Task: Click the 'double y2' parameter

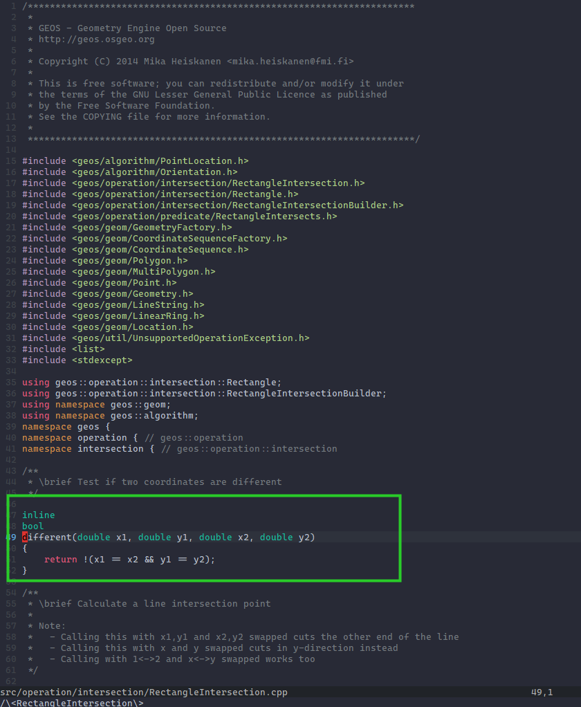Action: (x=284, y=537)
